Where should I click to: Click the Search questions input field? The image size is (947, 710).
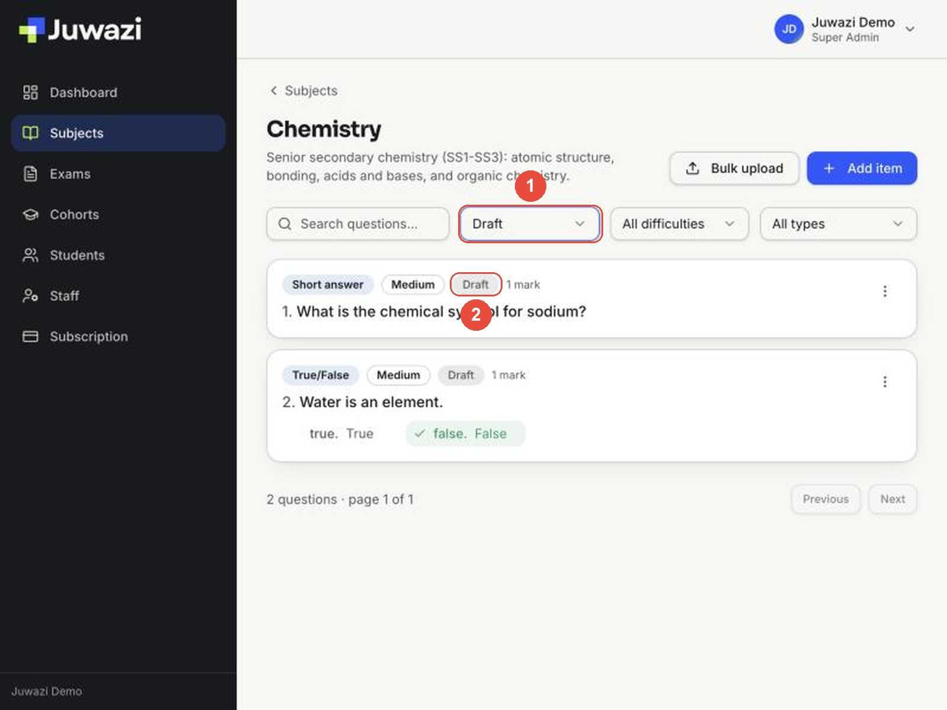tap(358, 224)
